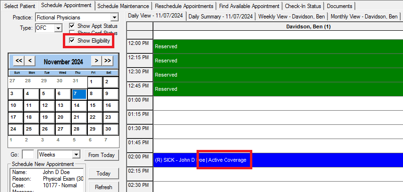Open the Select Patient tab
This screenshot has width=403, height=192.
coord(19,6)
